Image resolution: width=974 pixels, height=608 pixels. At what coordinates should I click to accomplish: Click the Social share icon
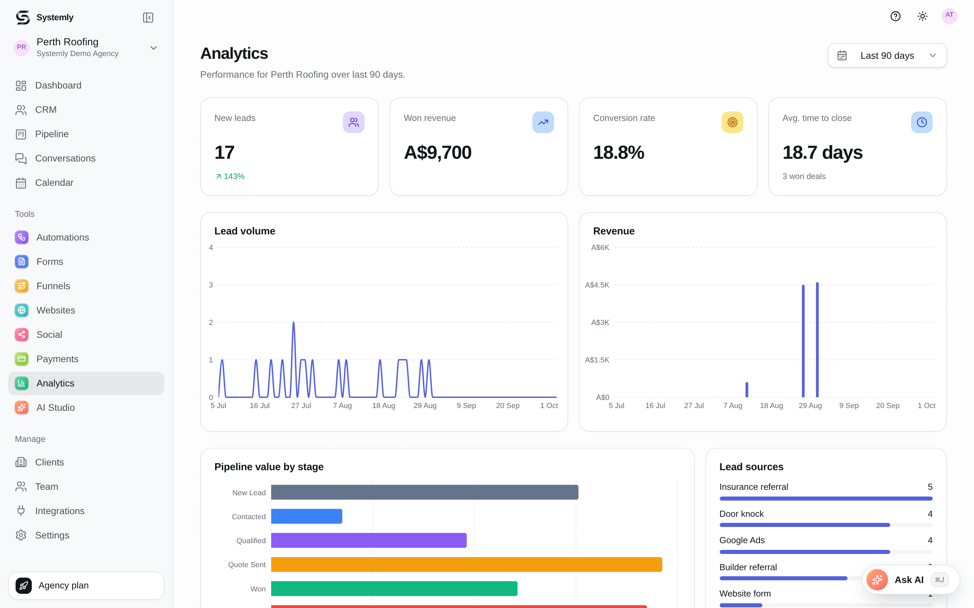[x=22, y=334]
